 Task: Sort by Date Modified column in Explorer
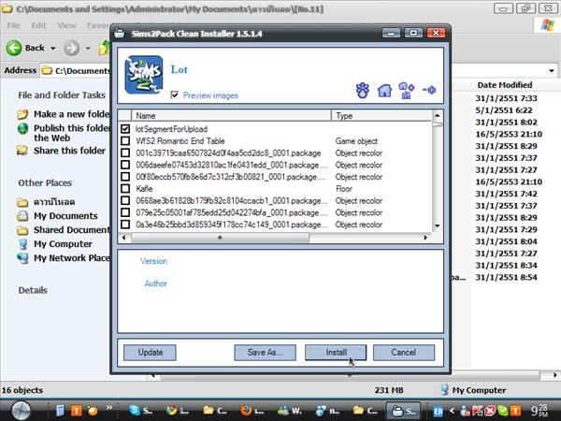tap(505, 85)
